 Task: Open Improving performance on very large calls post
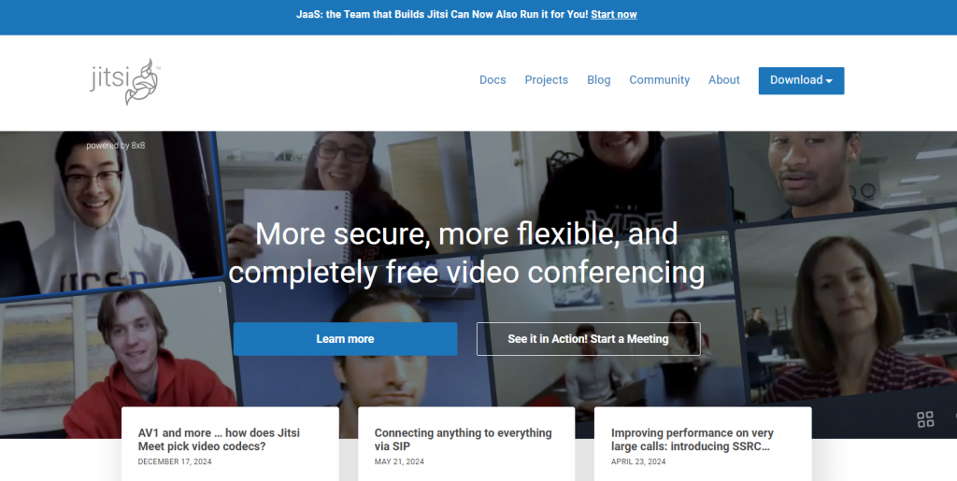[x=693, y=440]
